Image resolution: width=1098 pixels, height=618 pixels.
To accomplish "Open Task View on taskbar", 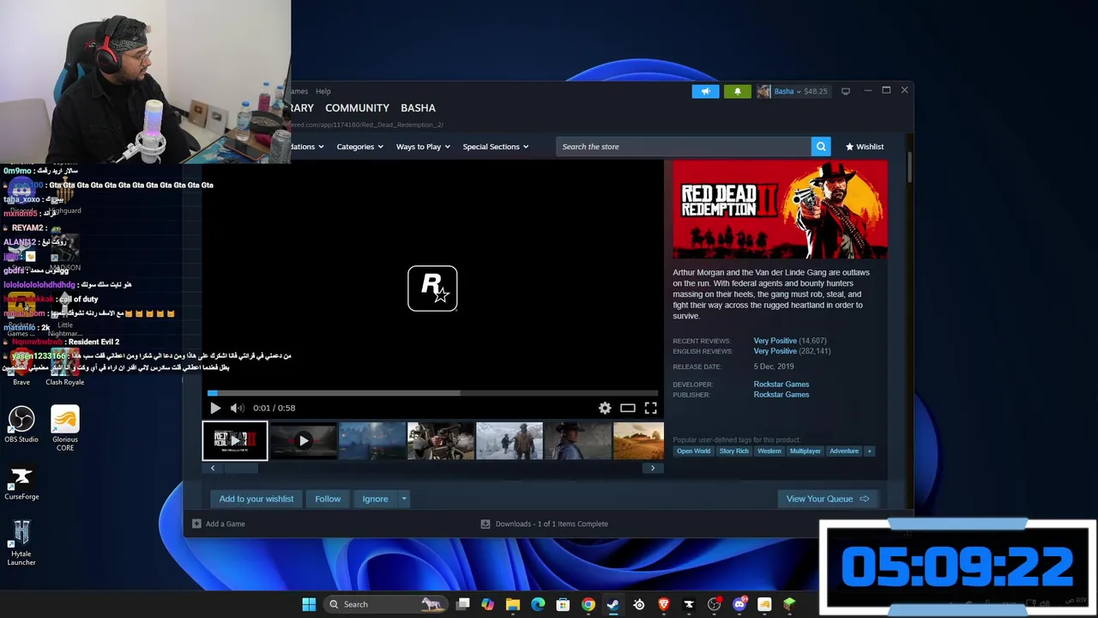I will (462, 604).
